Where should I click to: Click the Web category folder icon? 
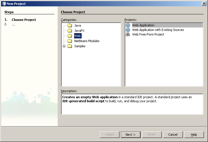pyautogui.click(x=70, y=36)
